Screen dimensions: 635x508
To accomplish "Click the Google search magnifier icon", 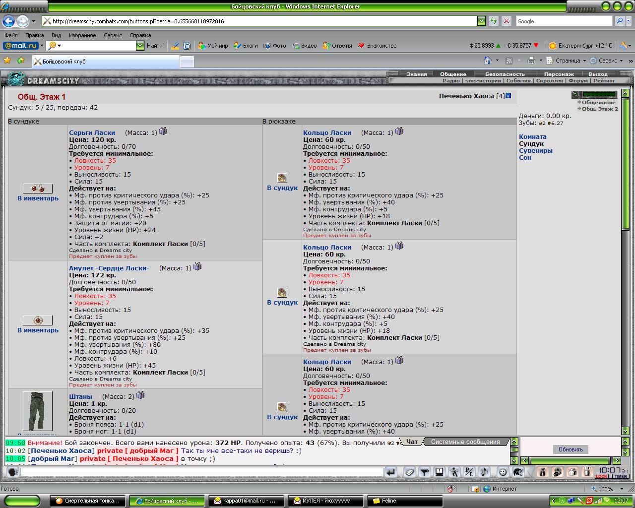I will 619,21.
